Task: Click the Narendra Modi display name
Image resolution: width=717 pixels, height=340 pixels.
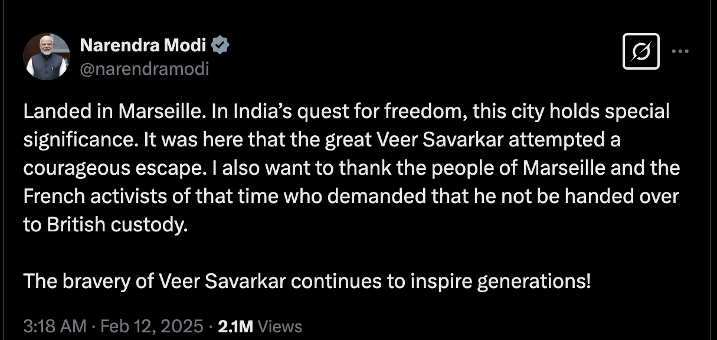Action: (x=142, y=45)
